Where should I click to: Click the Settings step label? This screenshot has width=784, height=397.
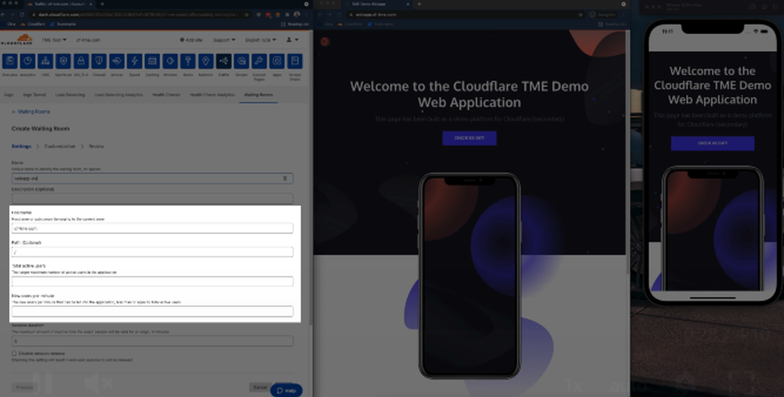pos(21,146)
